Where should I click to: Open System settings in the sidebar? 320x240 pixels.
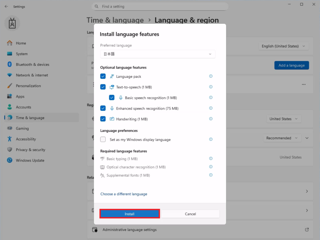[x=42, y=54]
